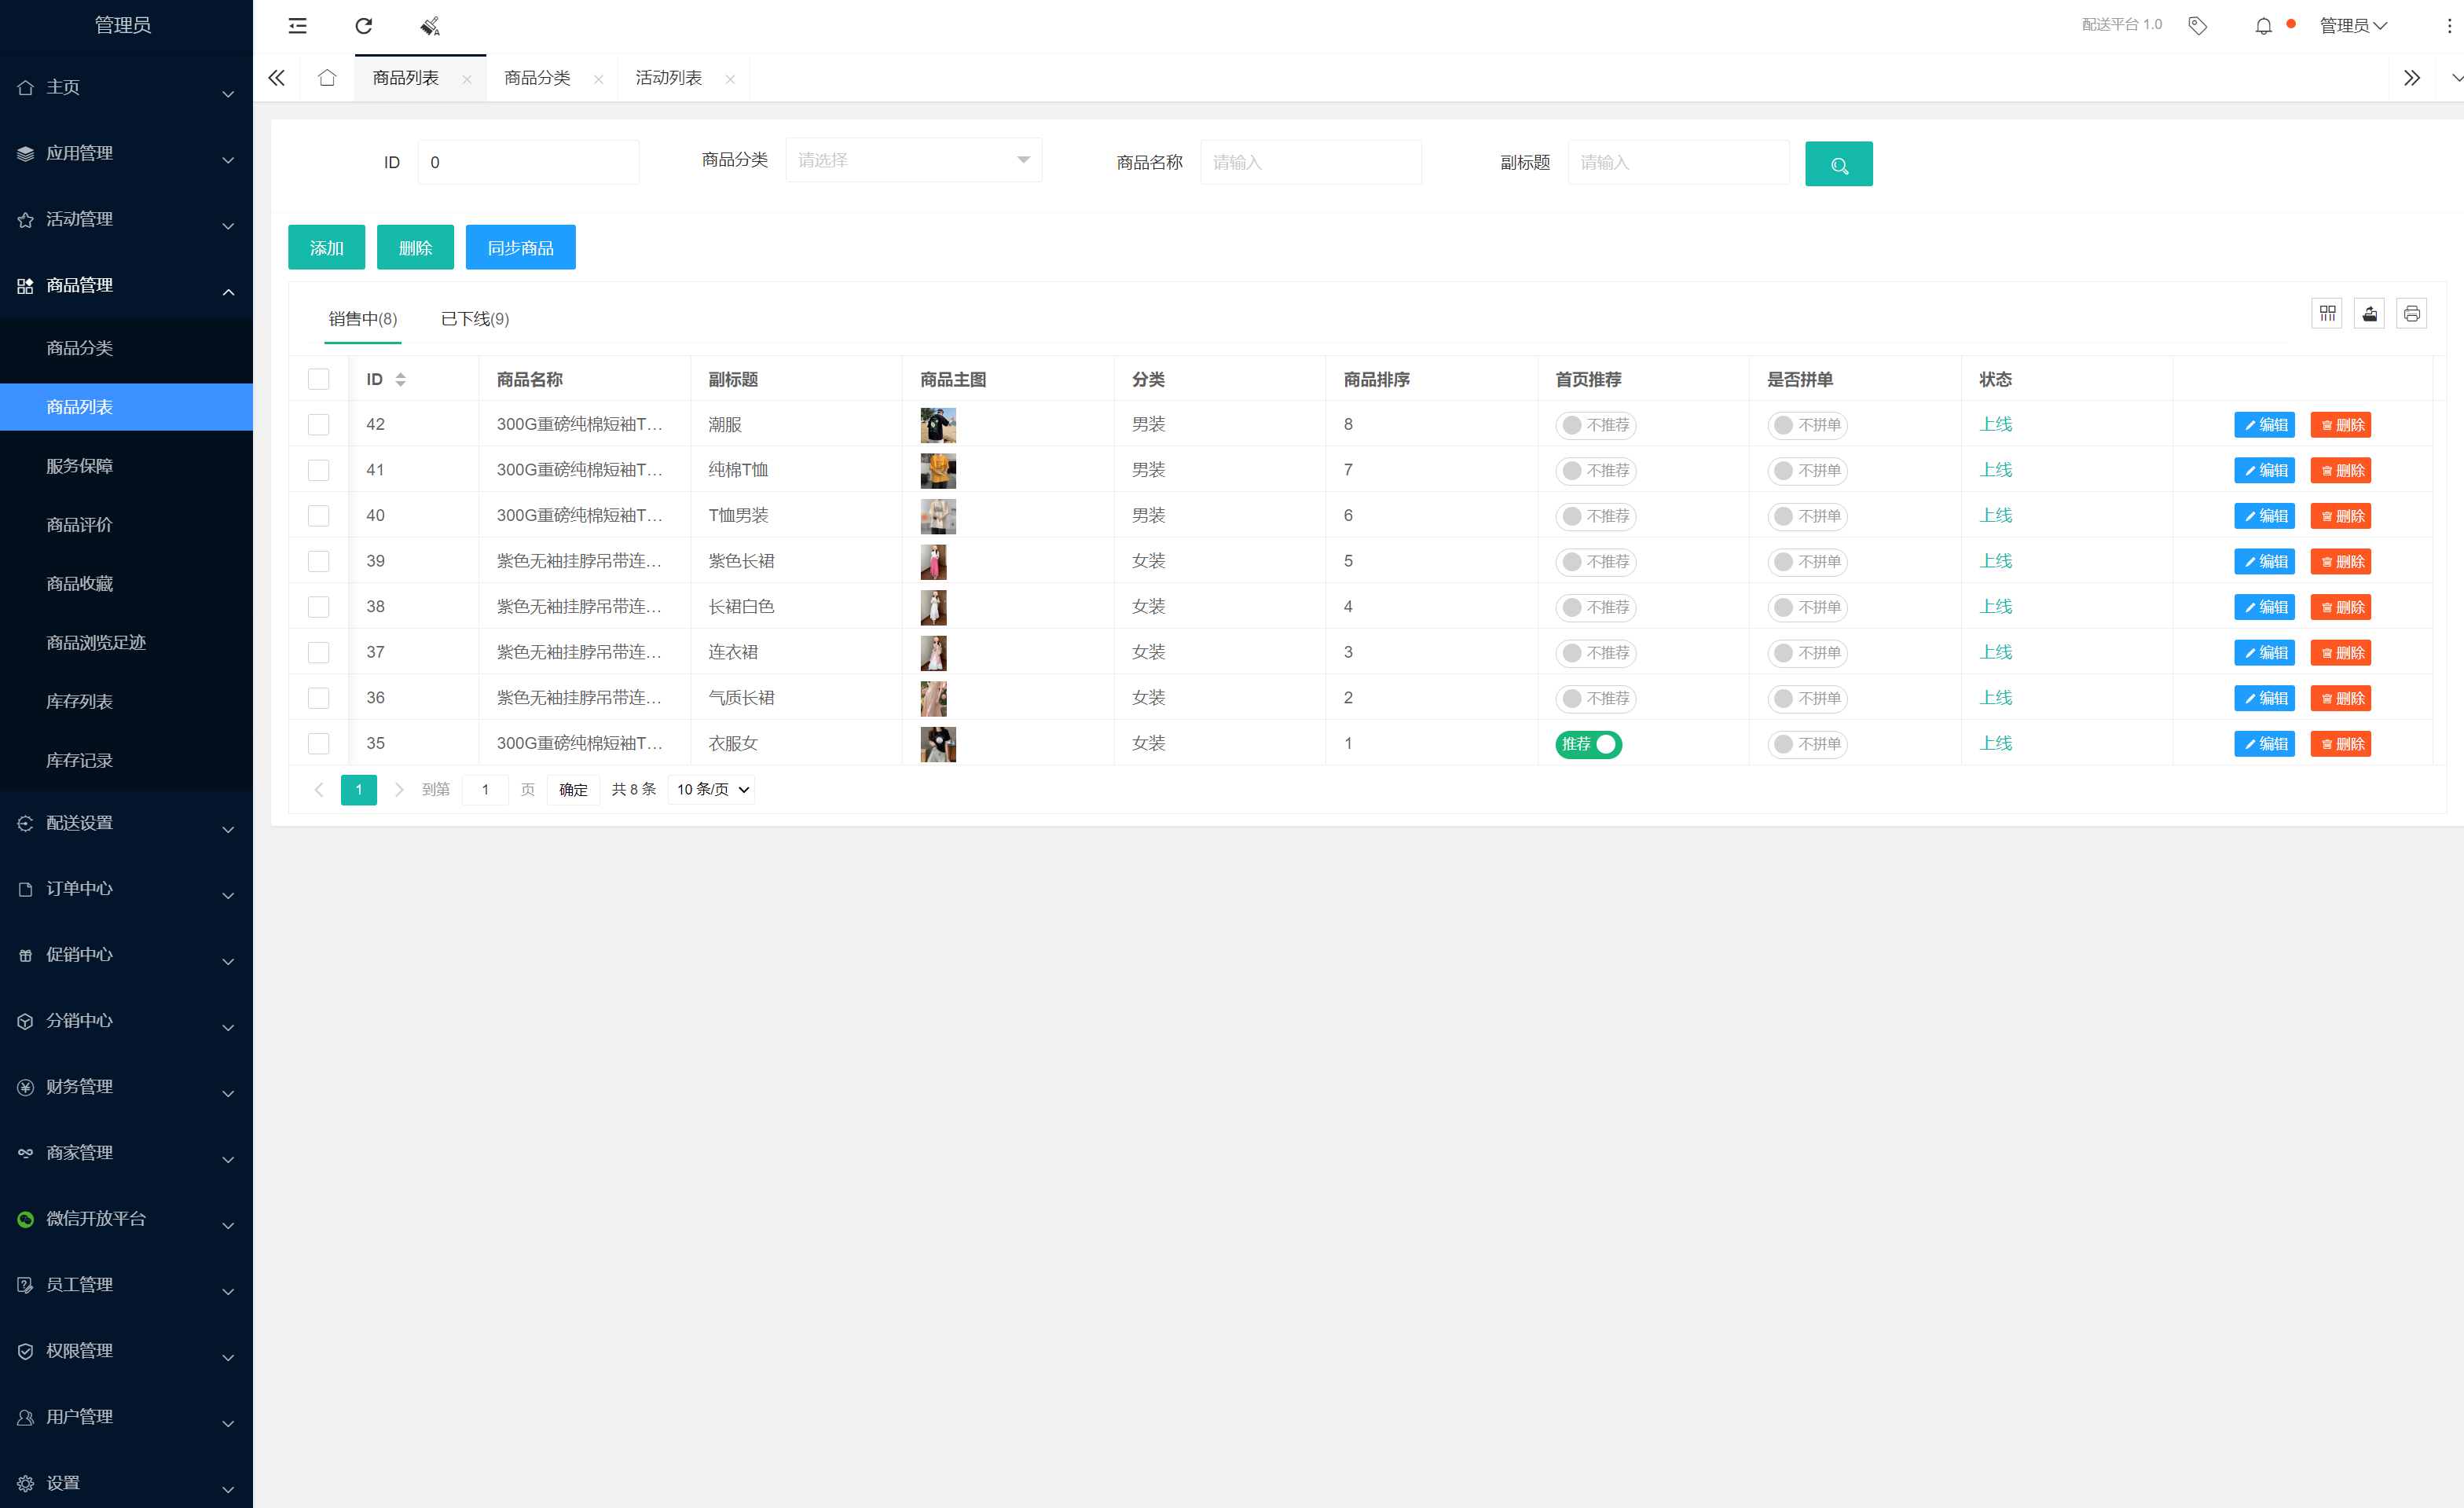The image size is (2464, 1508).
Task: Click the tag icon in header
Action: point(2197,26)
